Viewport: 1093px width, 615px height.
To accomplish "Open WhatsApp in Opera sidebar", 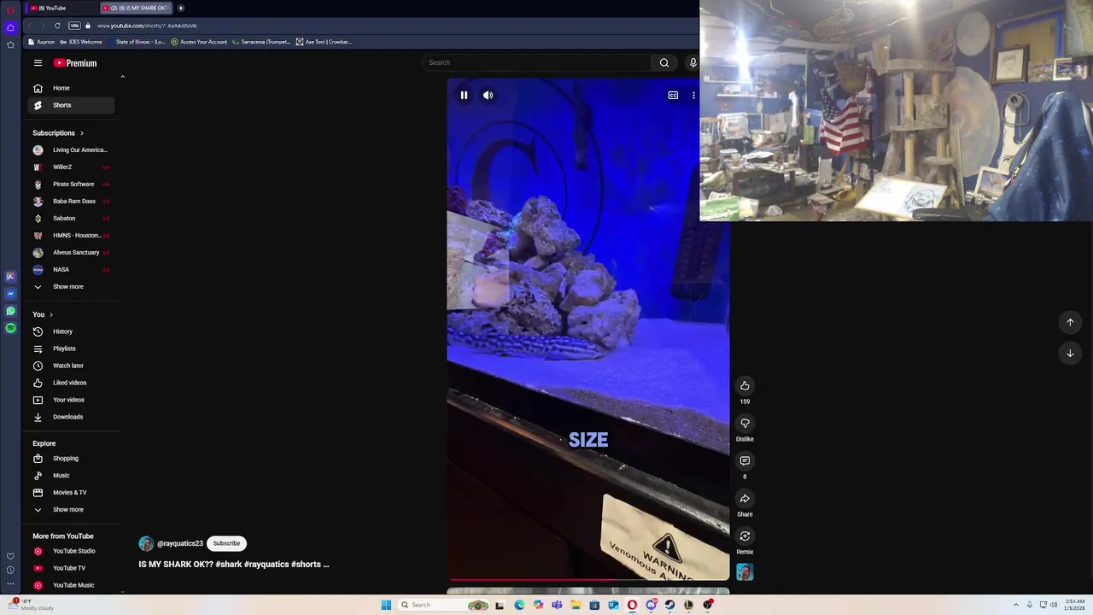I will tap(10, 311).
